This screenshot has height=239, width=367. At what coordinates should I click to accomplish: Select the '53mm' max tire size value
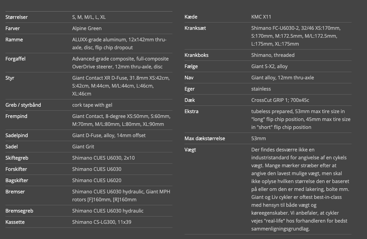259,138
